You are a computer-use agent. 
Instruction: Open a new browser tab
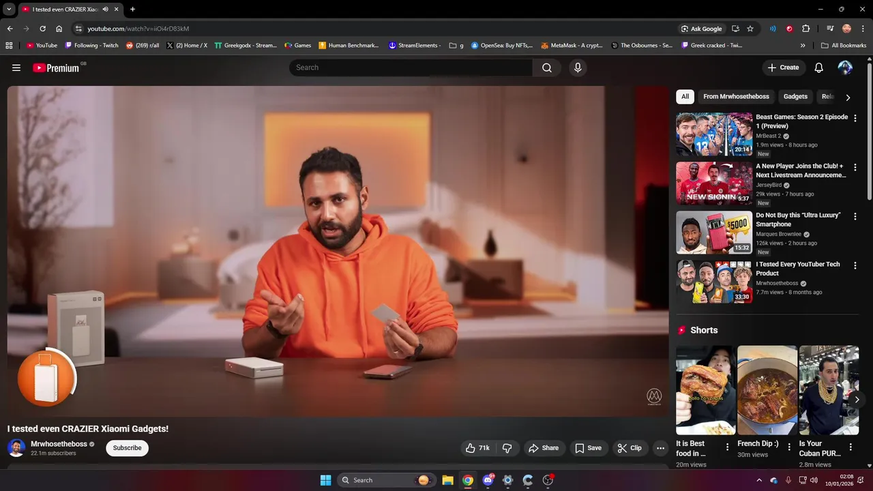[x=132, y=10]
